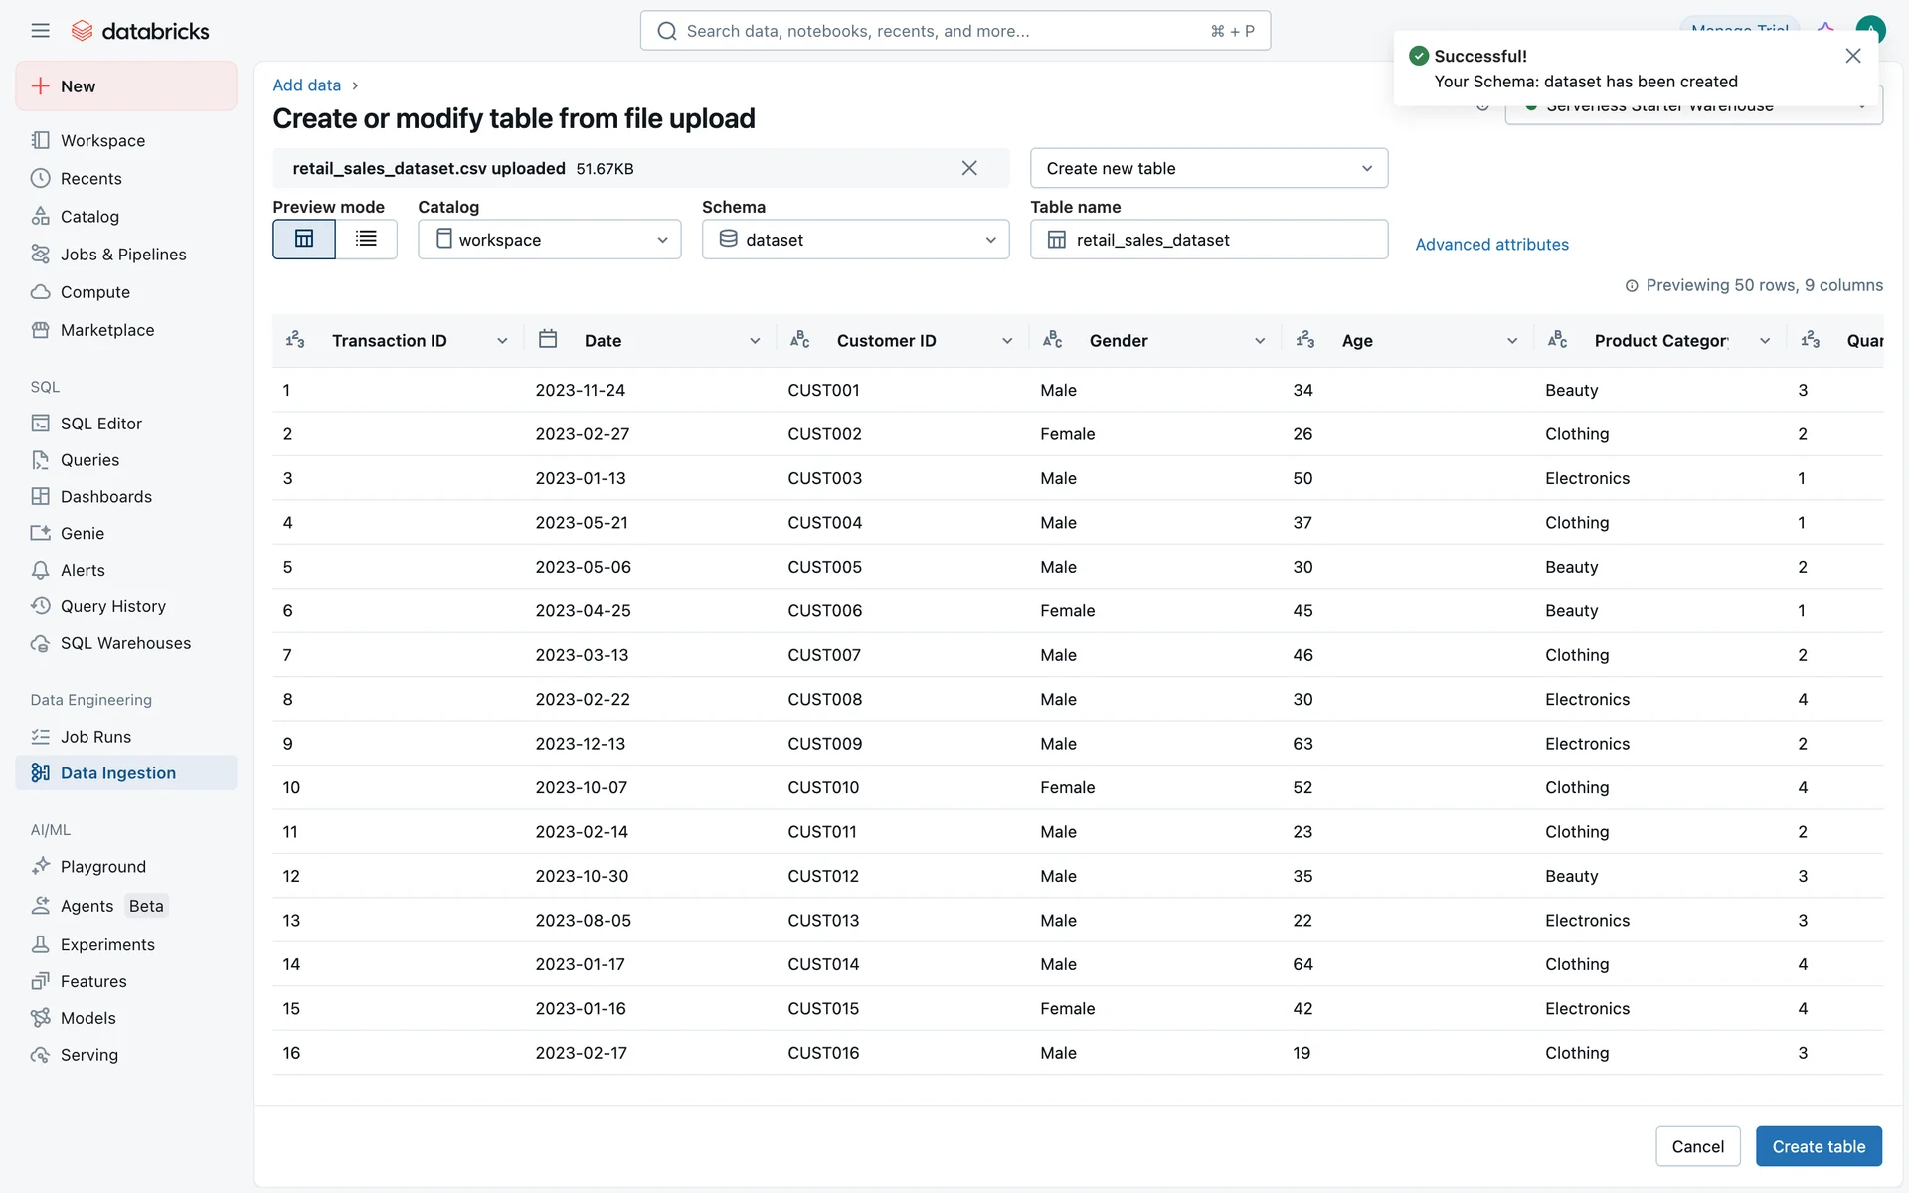
Task: Go to Data Ingestion in sidebar
Action: coord(117,772)
